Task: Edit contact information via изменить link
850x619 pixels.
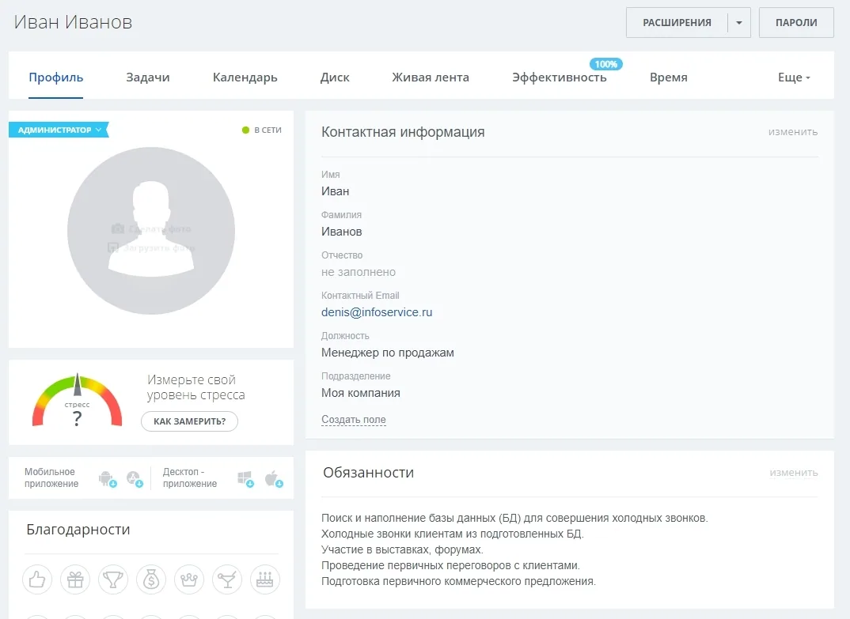Action: pyautogui.click(x=792, y=132)
